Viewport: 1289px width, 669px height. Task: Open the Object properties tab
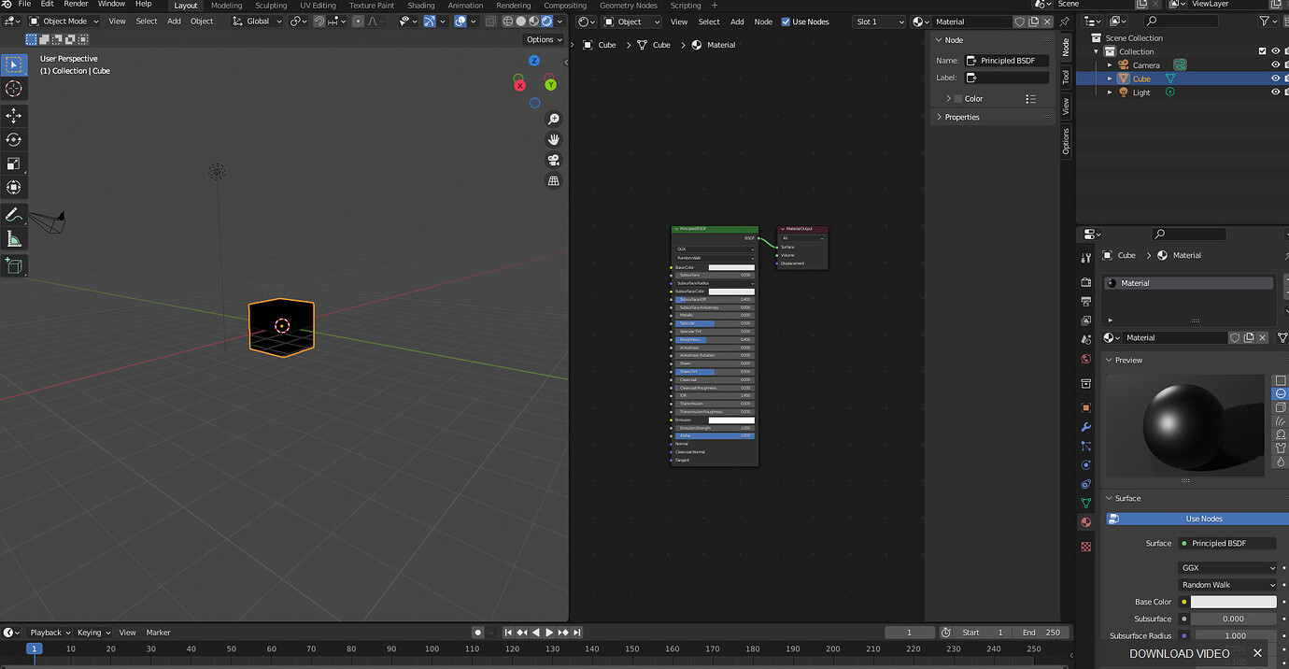pyautogui.click(x=1085, y=408)
